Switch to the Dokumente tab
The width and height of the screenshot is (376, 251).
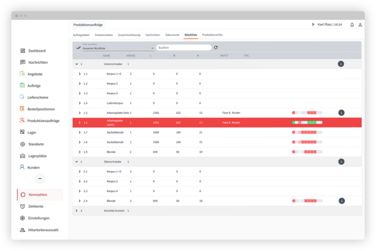(172, 35)
